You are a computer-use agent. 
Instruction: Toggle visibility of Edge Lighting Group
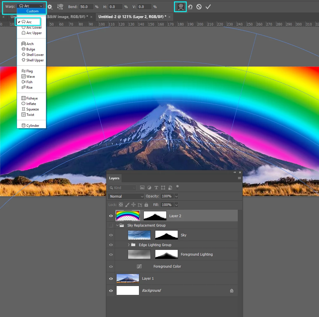pos(111,245)
